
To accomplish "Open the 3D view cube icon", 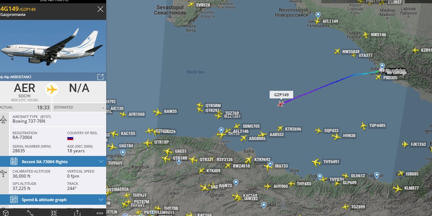I will click(x=5, y=213).
